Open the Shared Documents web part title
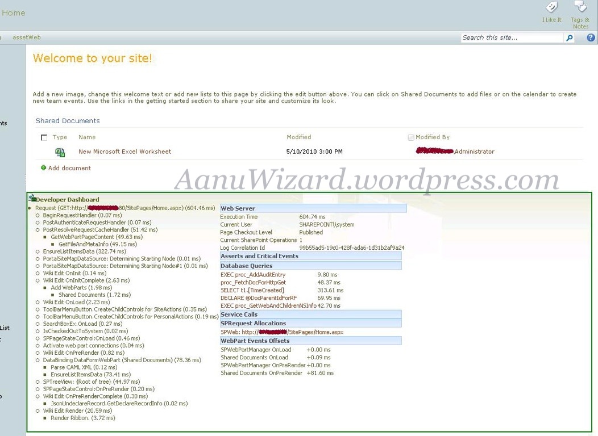This screenshot has height=436, width=598. pos(68,121)
